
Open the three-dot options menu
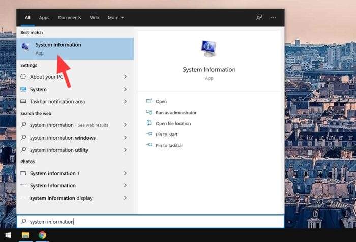click(274, 17)
